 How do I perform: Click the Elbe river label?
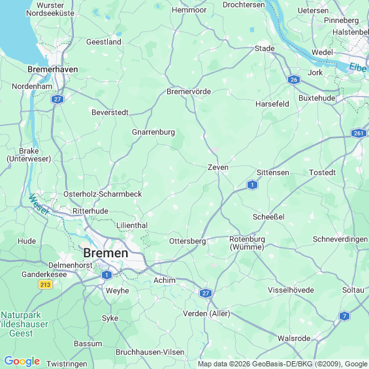[x=358, y=67]
